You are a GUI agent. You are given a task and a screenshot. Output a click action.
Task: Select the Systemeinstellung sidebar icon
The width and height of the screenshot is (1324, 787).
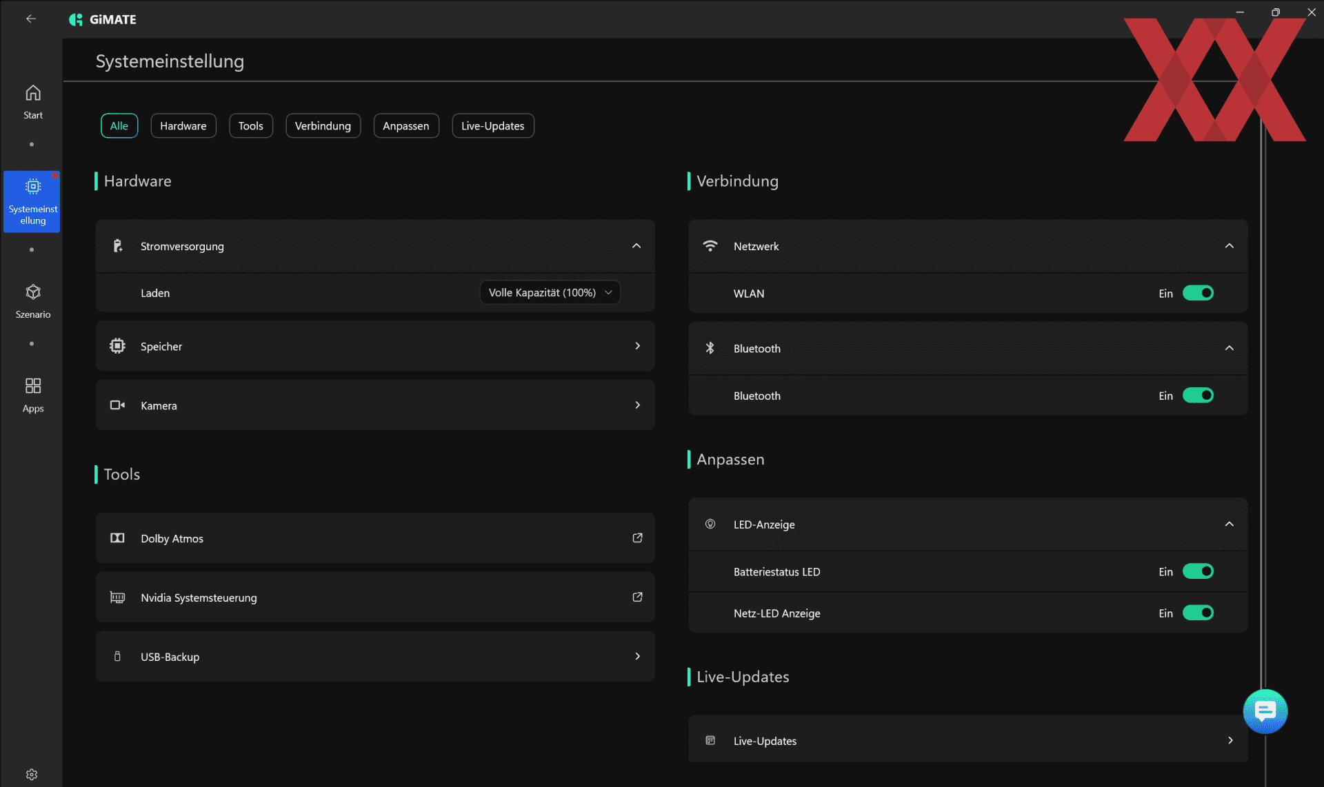(x=33, y=187)
